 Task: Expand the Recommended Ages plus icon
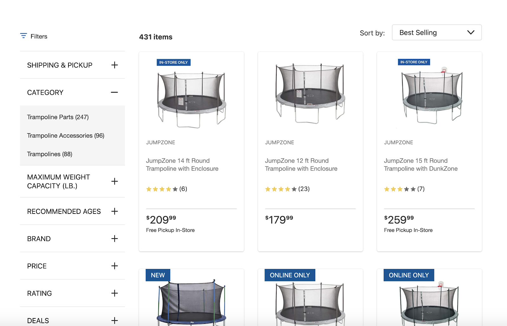tap(114, 211)
